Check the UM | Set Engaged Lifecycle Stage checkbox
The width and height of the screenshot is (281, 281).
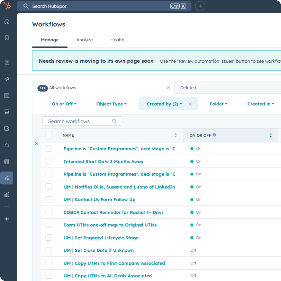pyautogui.click(x=49, y=238)
